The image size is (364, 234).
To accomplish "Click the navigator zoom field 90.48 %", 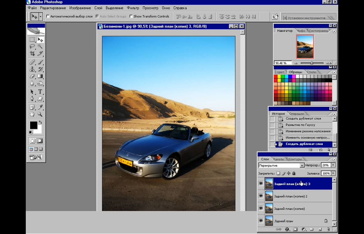I will [x=283, y=63].
